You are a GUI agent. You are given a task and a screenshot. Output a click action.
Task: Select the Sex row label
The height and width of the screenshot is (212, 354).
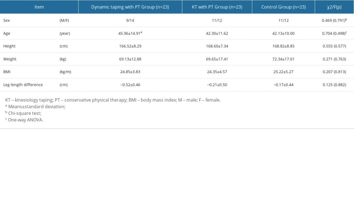click(x=6, y=20)
